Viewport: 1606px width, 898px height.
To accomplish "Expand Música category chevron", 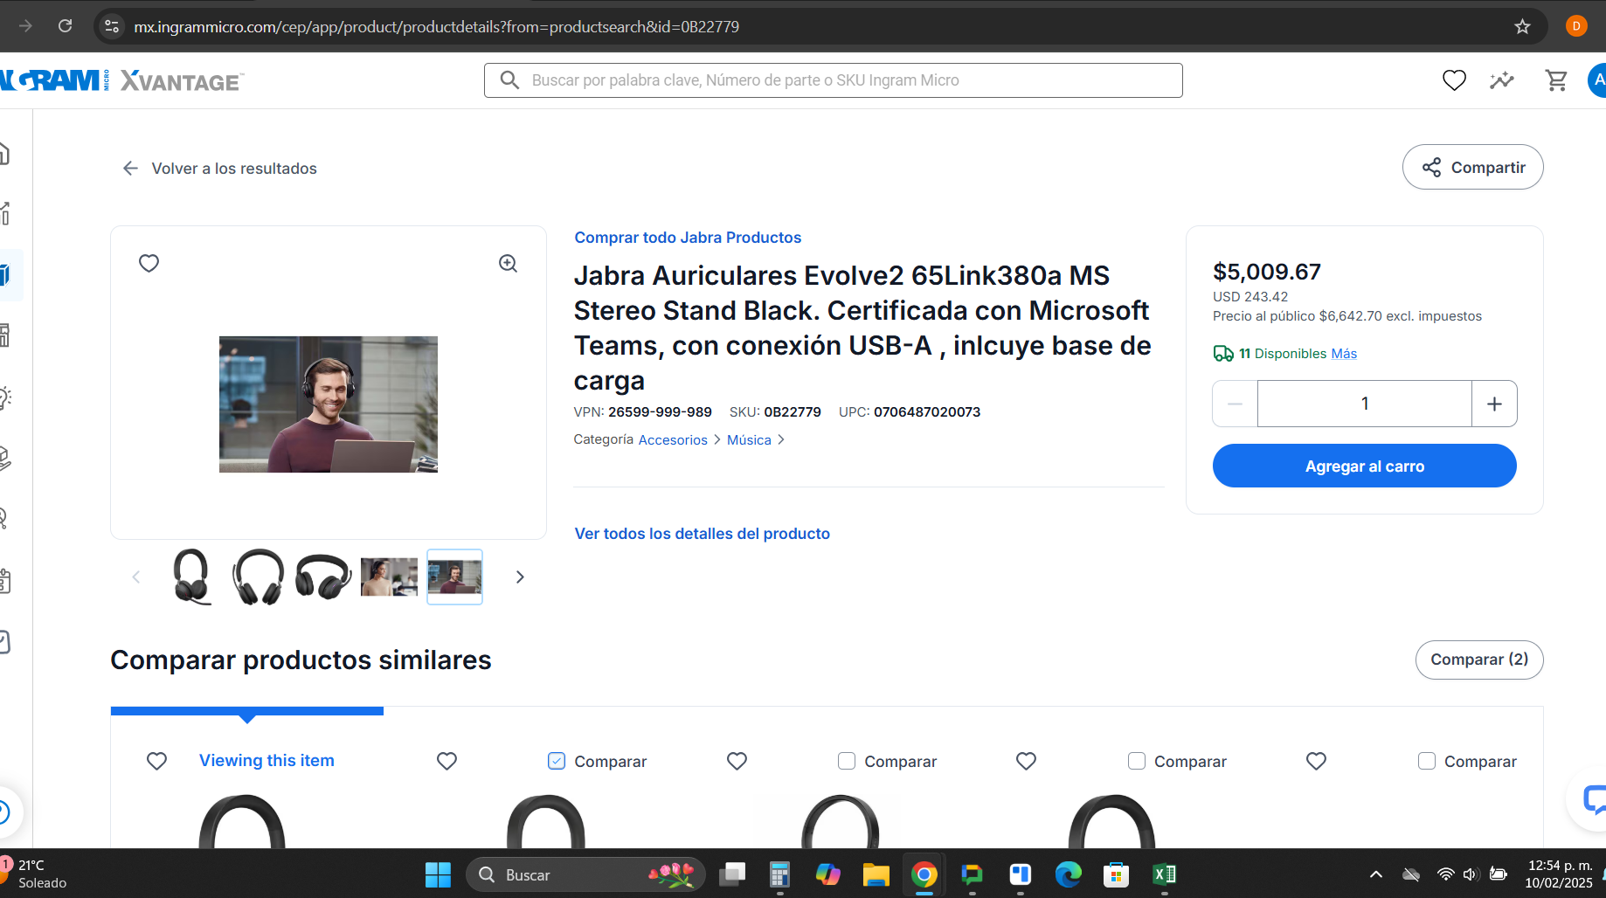I will (x=781, y=439).
